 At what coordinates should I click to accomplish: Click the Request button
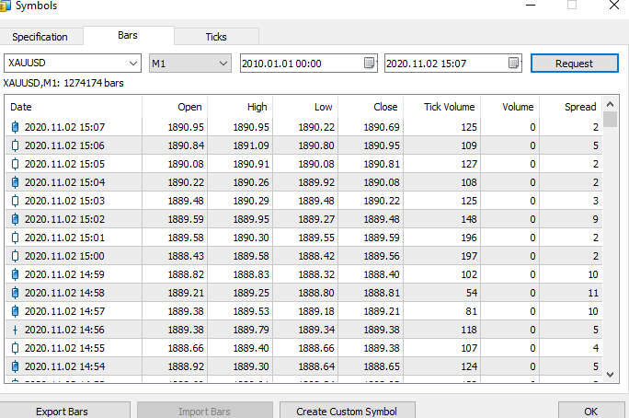575,64
